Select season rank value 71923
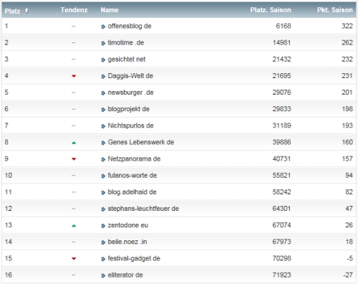This screenshot has height=284, width=358. pyautogui.click(x=282, y=275)
